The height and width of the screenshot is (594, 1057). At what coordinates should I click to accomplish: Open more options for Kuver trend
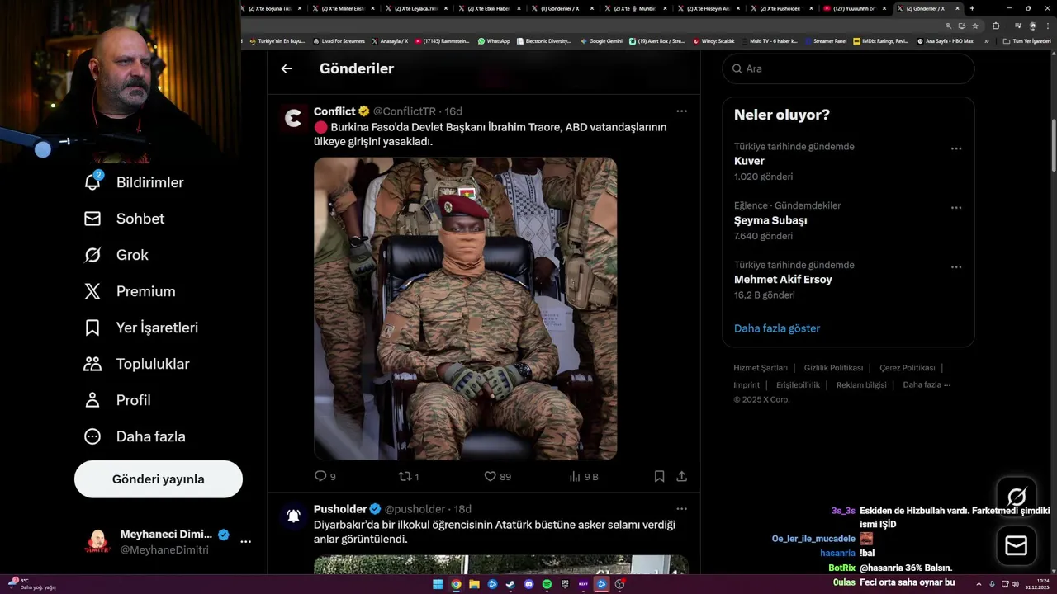[955, 148]
